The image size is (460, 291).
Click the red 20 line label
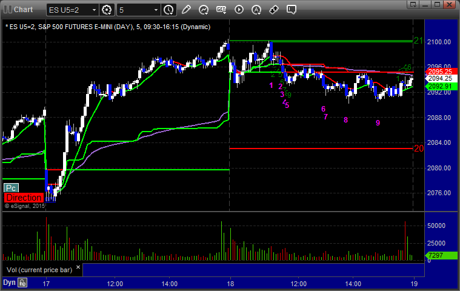pos(419,149)
